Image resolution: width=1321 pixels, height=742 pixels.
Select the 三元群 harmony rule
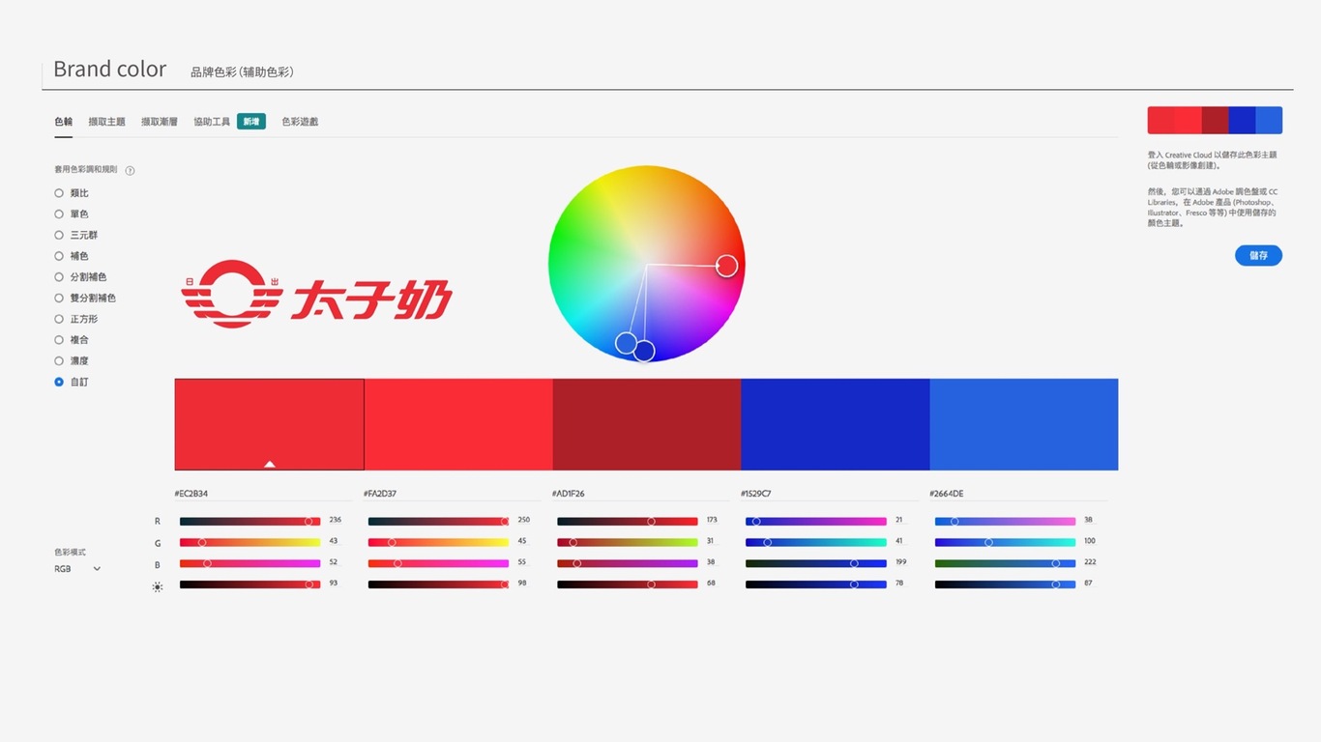click(x=76, y=235)
